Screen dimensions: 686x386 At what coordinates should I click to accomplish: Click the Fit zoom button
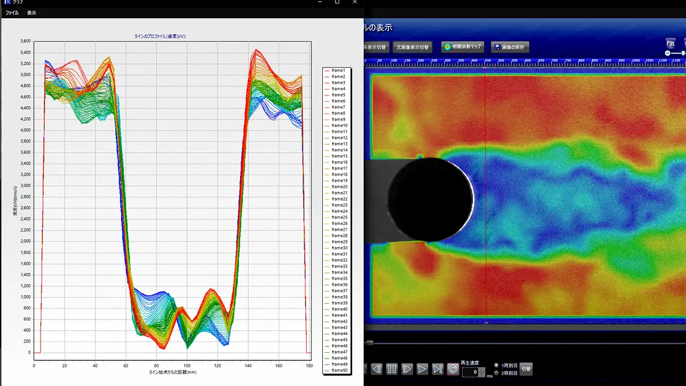click(670, 43)
